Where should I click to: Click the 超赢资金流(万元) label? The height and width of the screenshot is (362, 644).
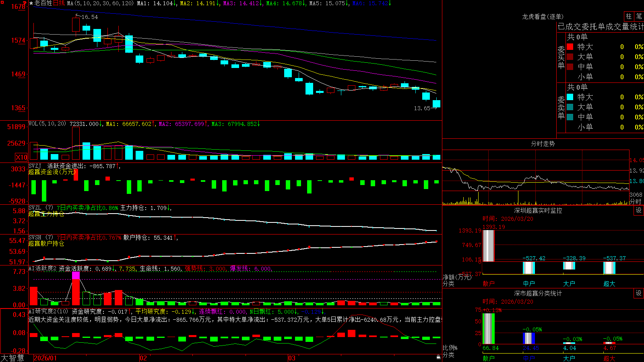pos(52,172)
